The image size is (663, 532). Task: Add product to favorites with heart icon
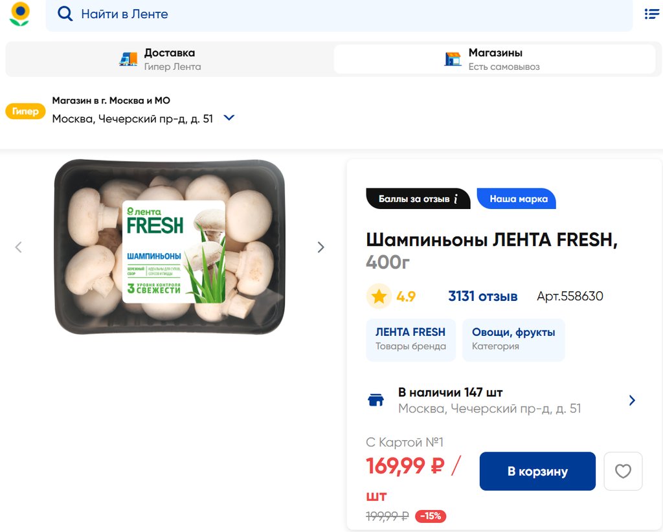[623, 471]
